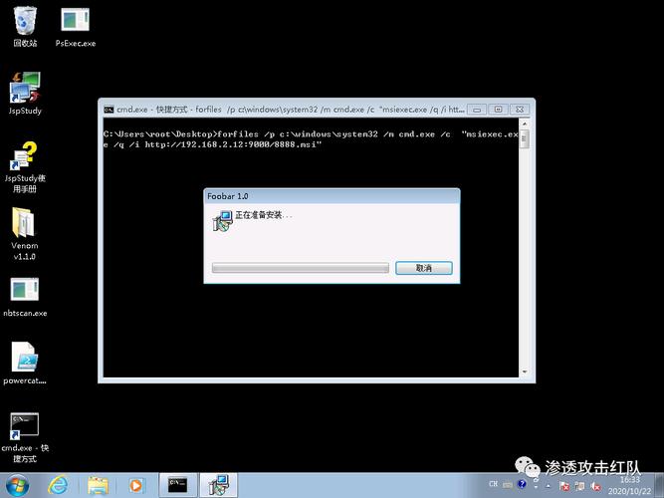The height and width of the screenshot is (498, 664).
Task: Switch to Windows Installer taskbar button
Action: tap(218, 485)
